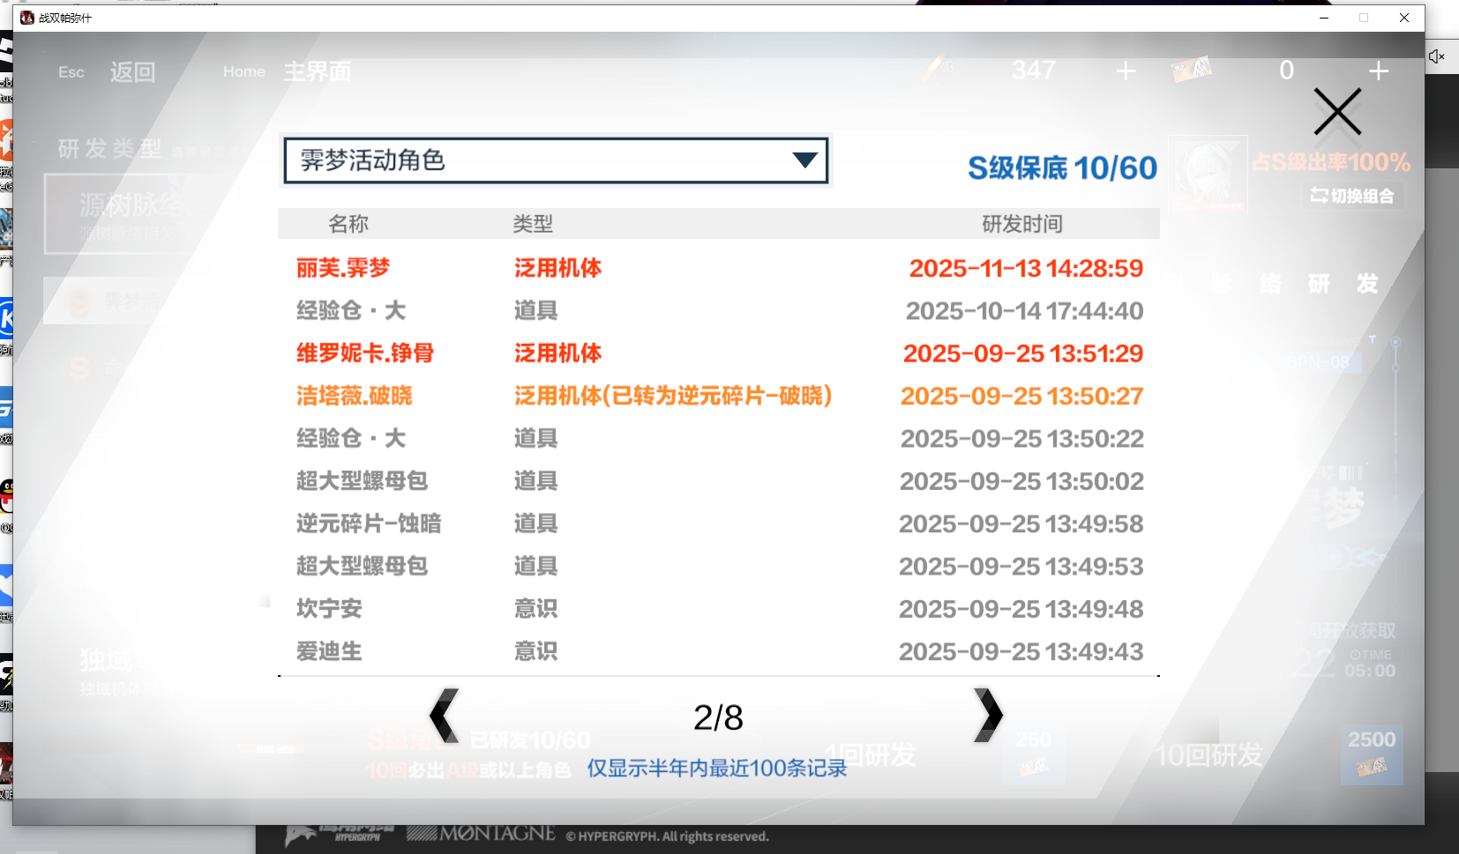
Task: Click the muted speaker icon outside the game window
Action: coord(1437,56)
